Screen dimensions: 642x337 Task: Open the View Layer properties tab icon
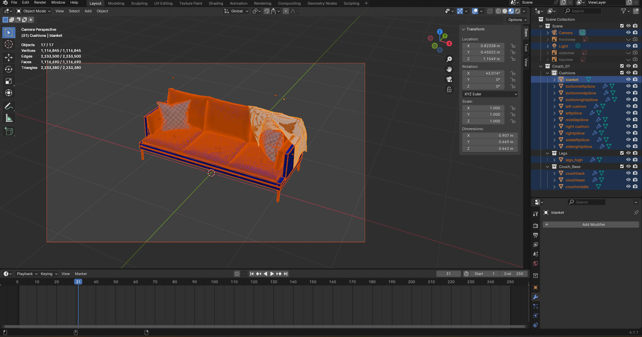pyautogui.click(x=536, y=245)
